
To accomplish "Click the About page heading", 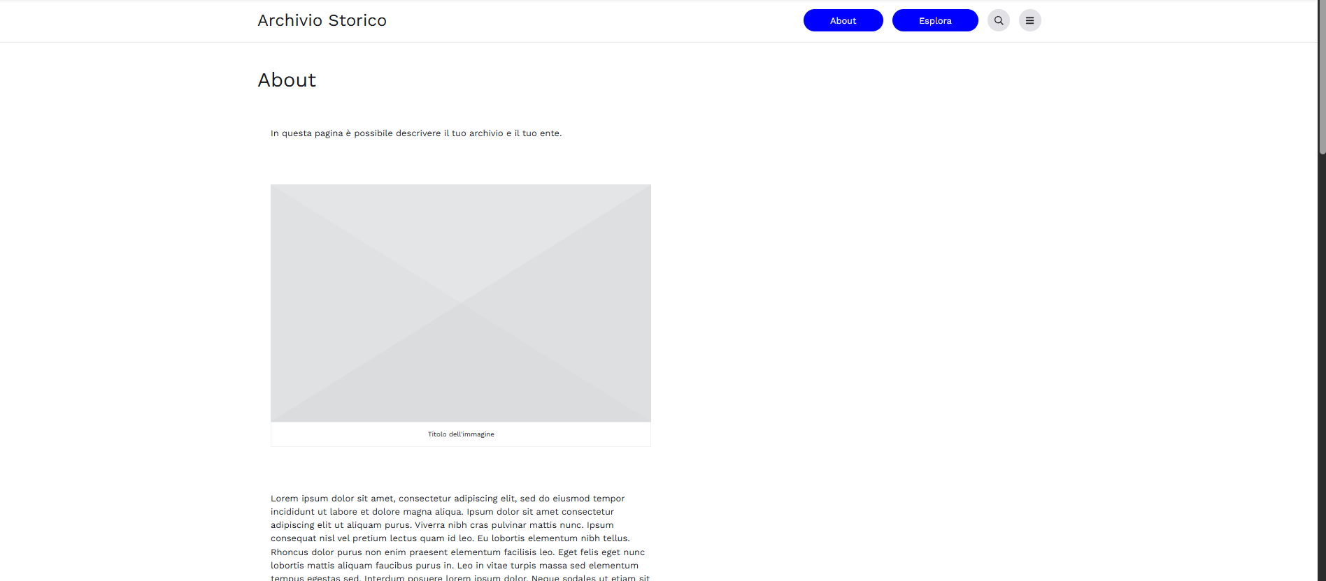I will 287,80.
